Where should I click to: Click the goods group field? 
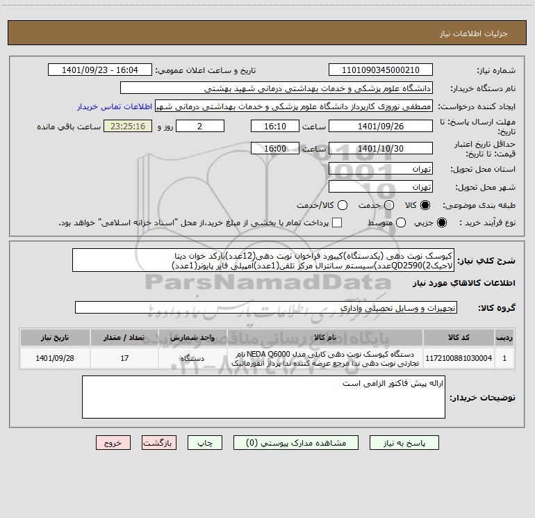pyautogui.click(x=266, y=307)
